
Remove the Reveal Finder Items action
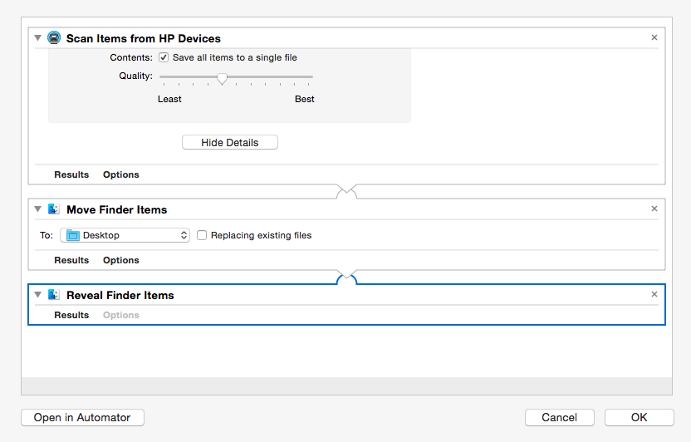coord(654,294)
